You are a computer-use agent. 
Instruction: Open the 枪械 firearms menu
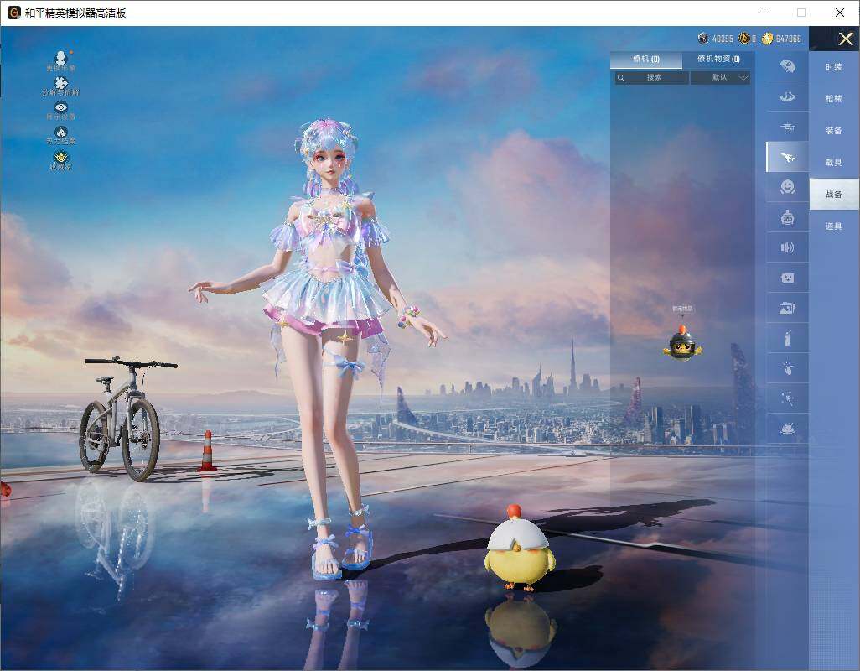click(x=834, y=99)
